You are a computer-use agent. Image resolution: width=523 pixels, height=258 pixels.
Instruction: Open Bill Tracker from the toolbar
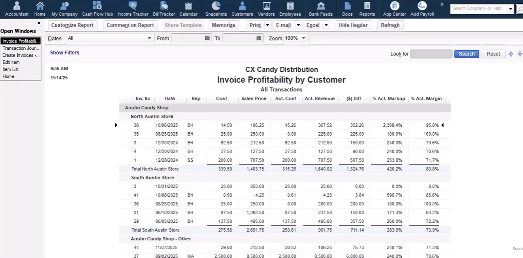(x=164, y=9)
